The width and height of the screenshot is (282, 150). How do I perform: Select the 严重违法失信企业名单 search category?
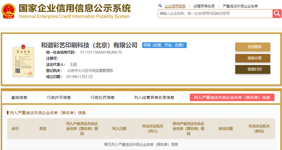[240, 6]
